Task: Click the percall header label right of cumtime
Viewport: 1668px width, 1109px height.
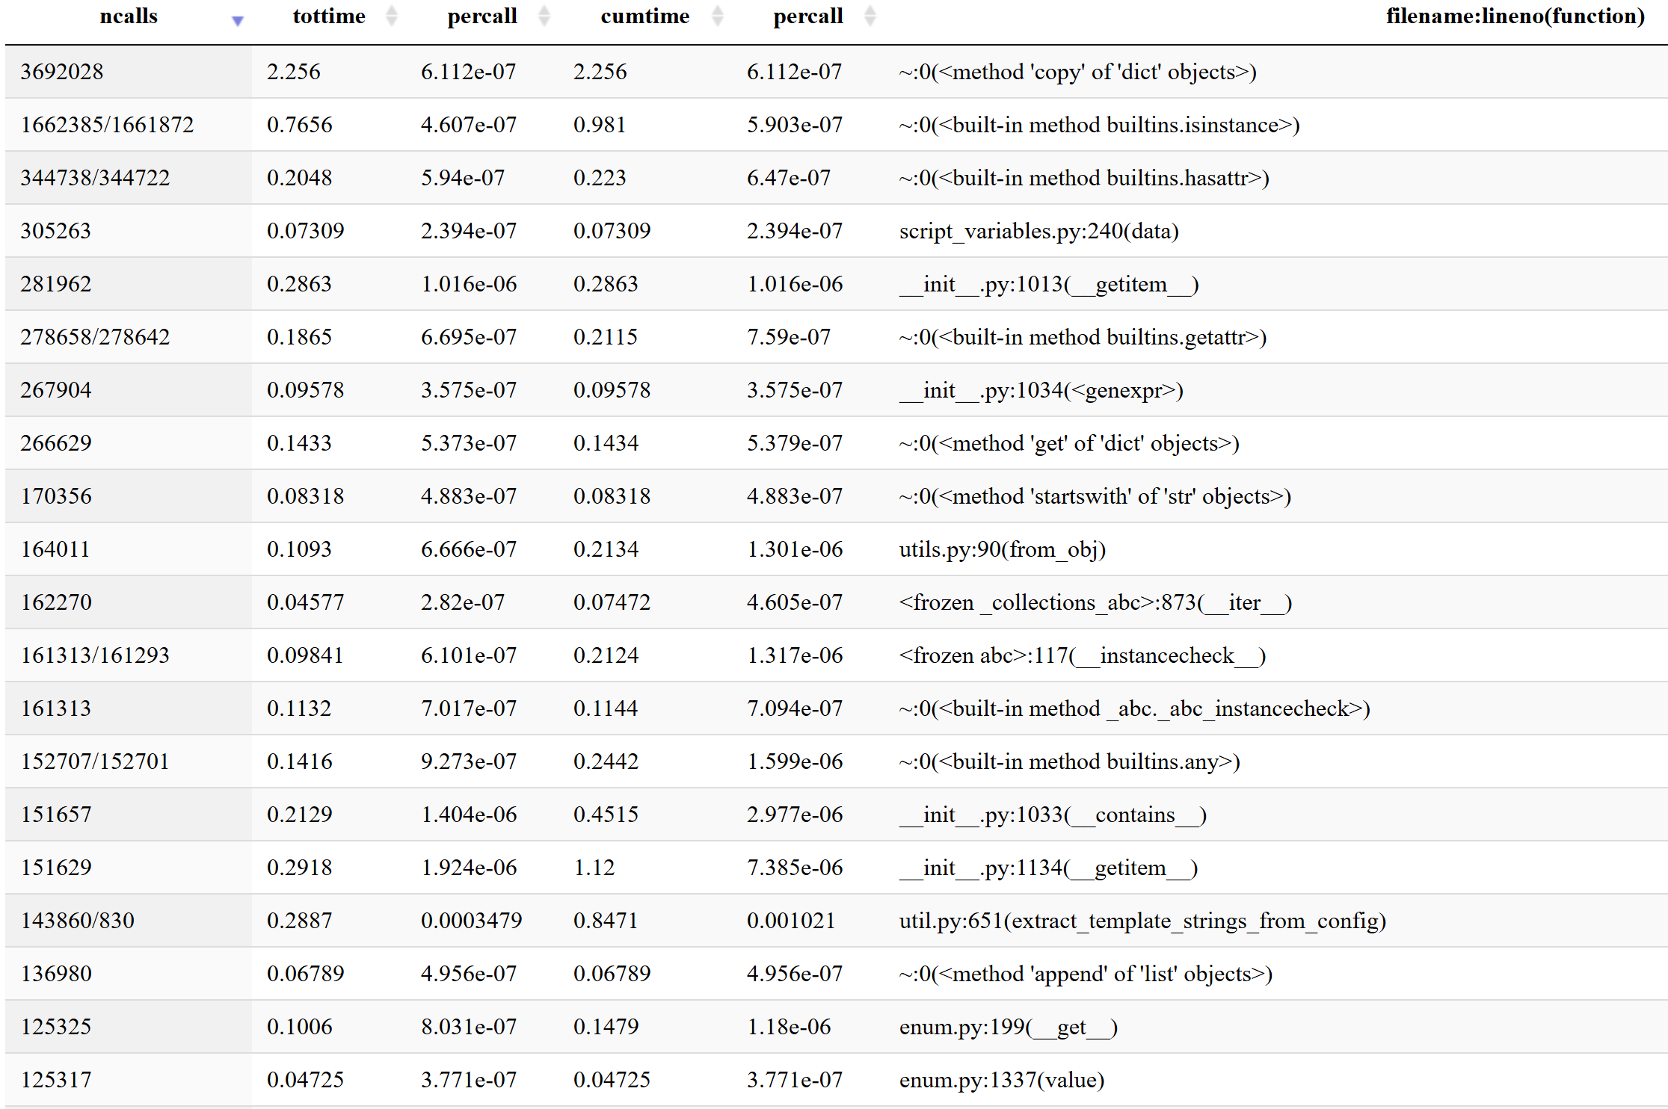Action: [807, 16]
